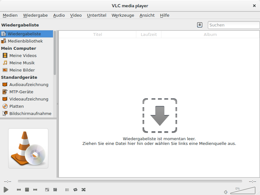Click the Wiedergabeliste sidebar icon
Screen dimensions: 260x195
(x=3, y=34)
